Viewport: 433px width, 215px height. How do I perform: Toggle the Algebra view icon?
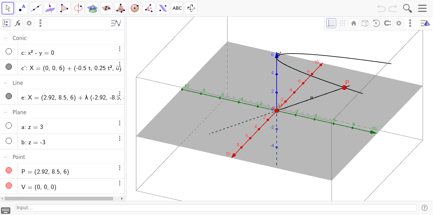(7, 23)
